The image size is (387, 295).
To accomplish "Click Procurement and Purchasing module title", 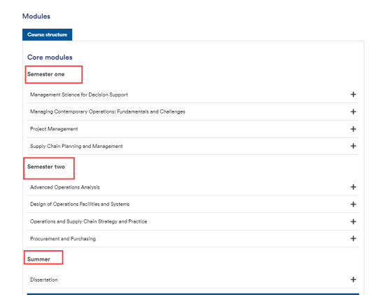I will (x=63, y=239).
